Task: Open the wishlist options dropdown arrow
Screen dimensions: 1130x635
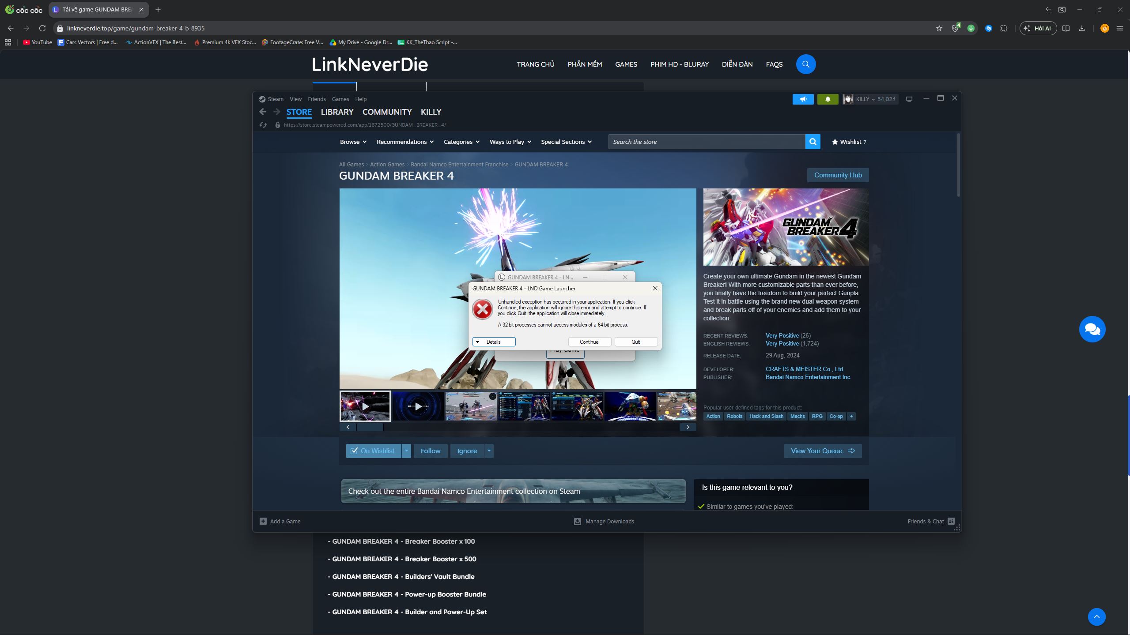Action: pos(406,451)
